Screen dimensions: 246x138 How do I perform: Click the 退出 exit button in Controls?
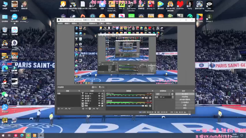[x=185, y=108]
